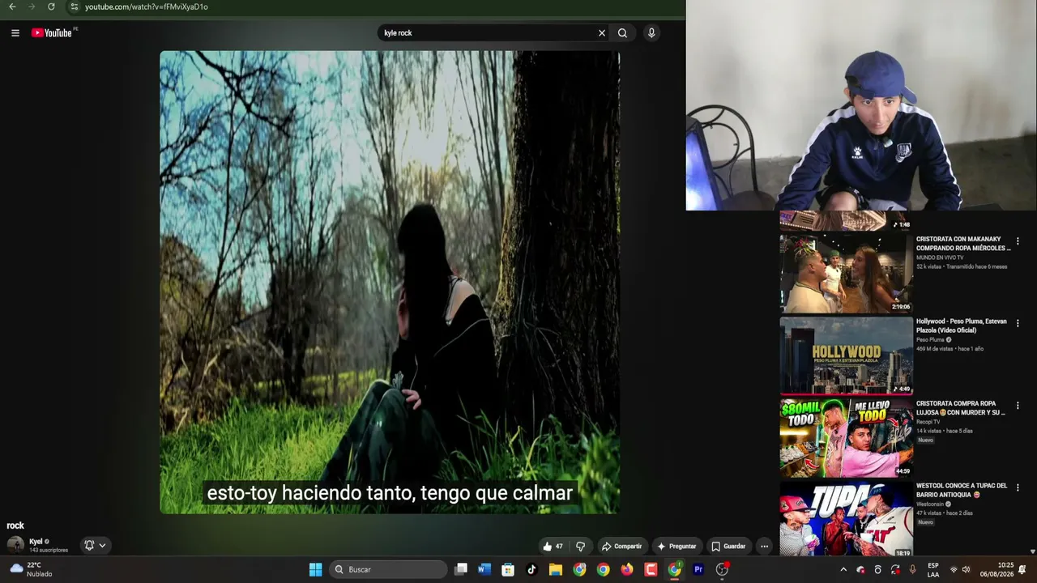Open Adobe Premiere Pro from the taskbar
The width and height of the screenshot is (1037, 583).
click(x=698, y=569)
